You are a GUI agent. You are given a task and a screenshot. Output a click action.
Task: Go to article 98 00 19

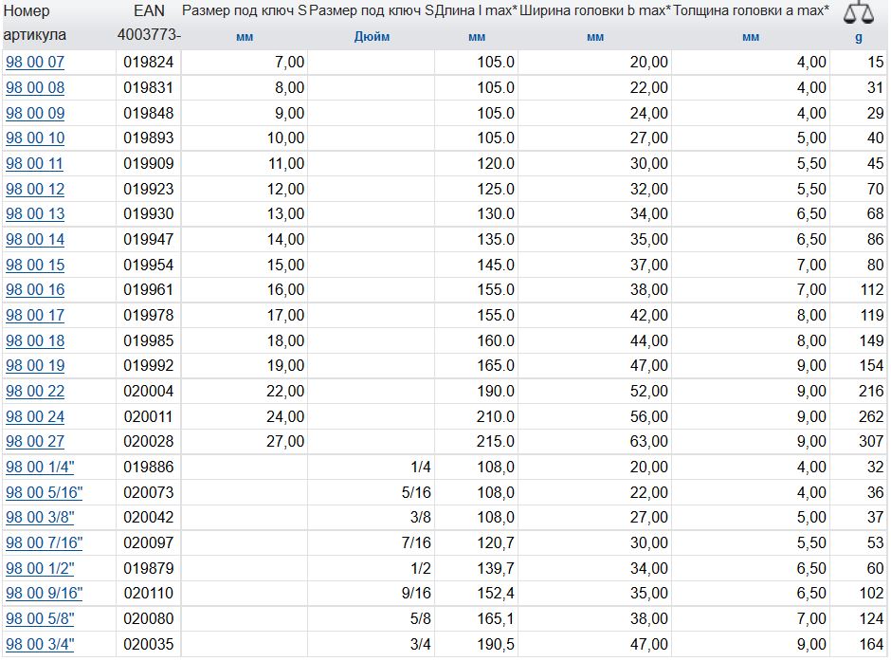pyautogui.click(x=35, y=366)
